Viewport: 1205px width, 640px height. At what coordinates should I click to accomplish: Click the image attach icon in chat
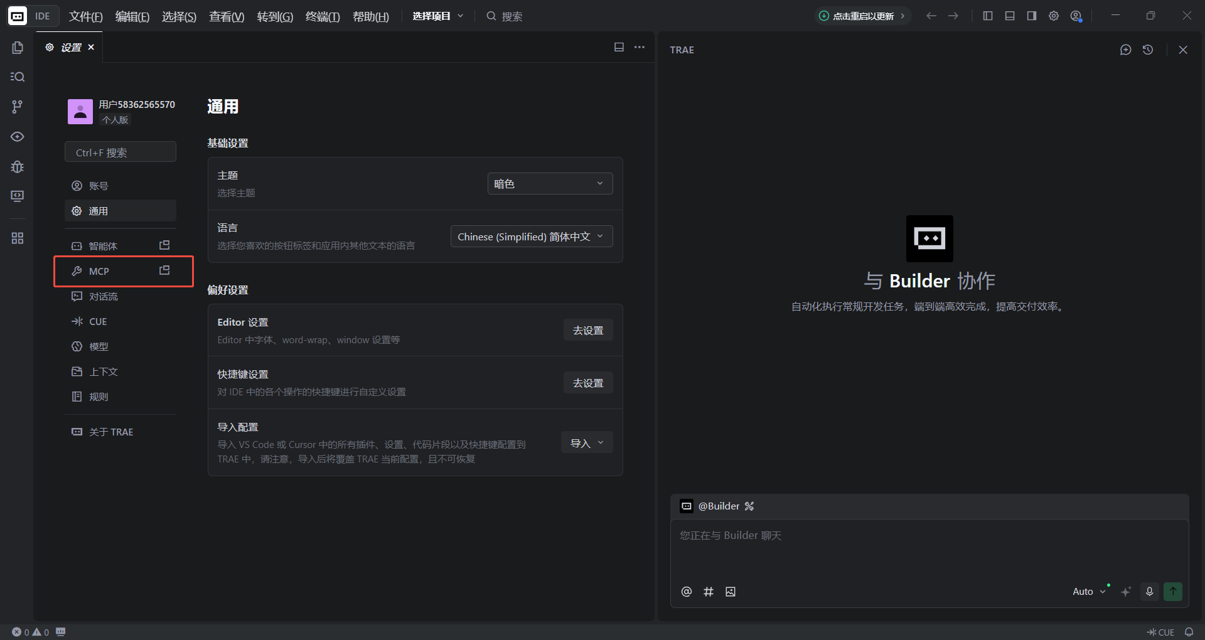pos(731,592)
